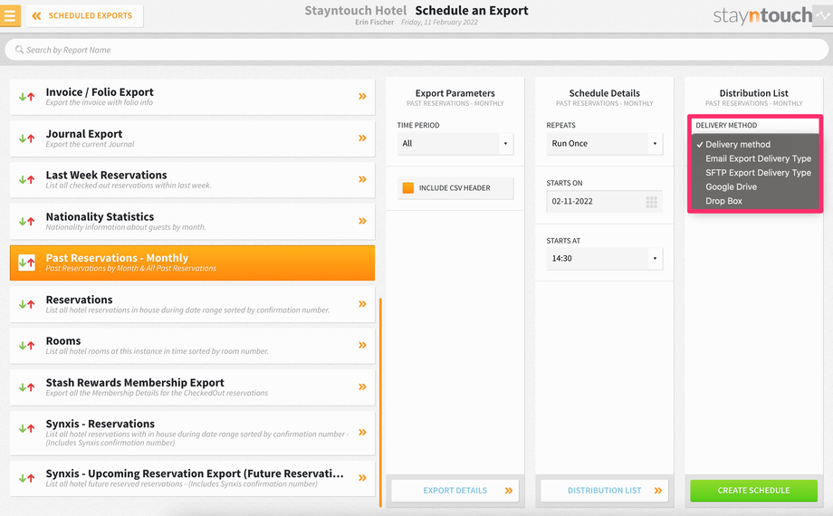Select the Rooms report title
This screenshot has height=516, width=833.
63,341
